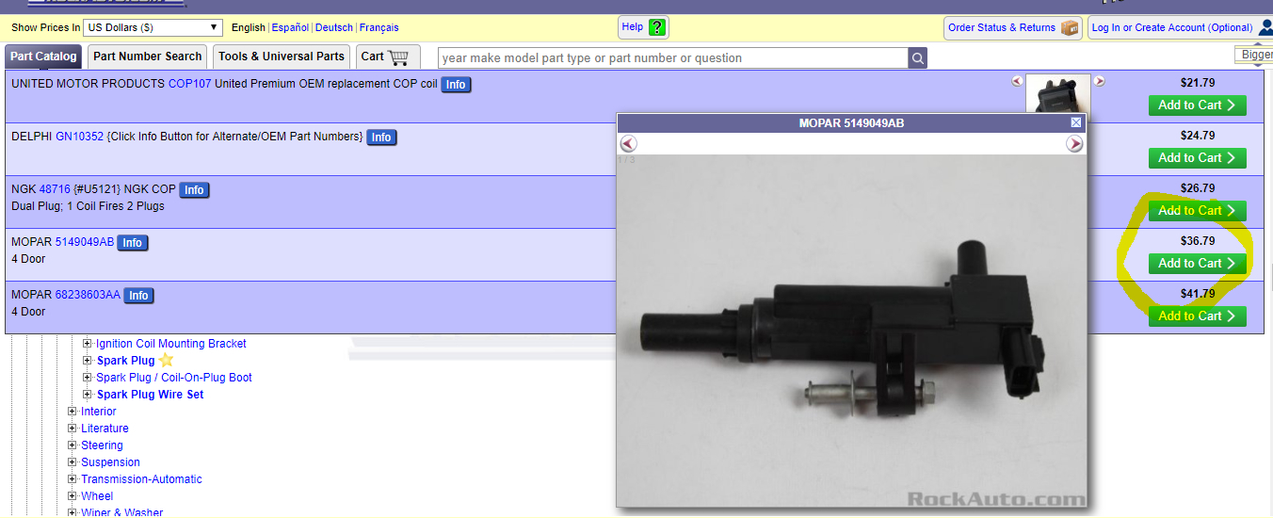This screenshot has height=518, width=1273.
Task: Click the Bigger text button
Action: click(x=1255, y=55)
